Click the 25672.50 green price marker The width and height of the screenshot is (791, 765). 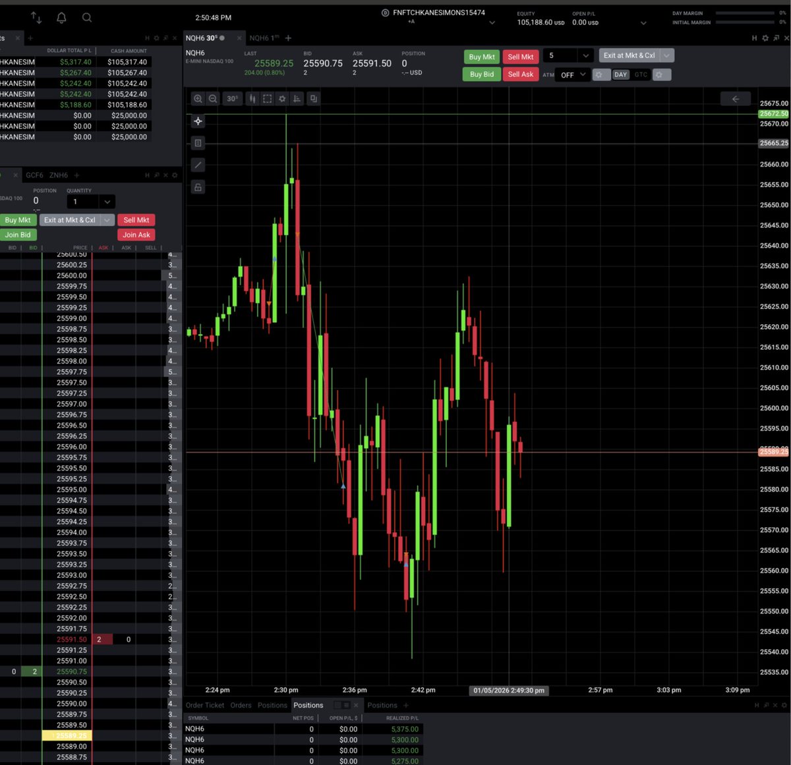pos(773,114)
